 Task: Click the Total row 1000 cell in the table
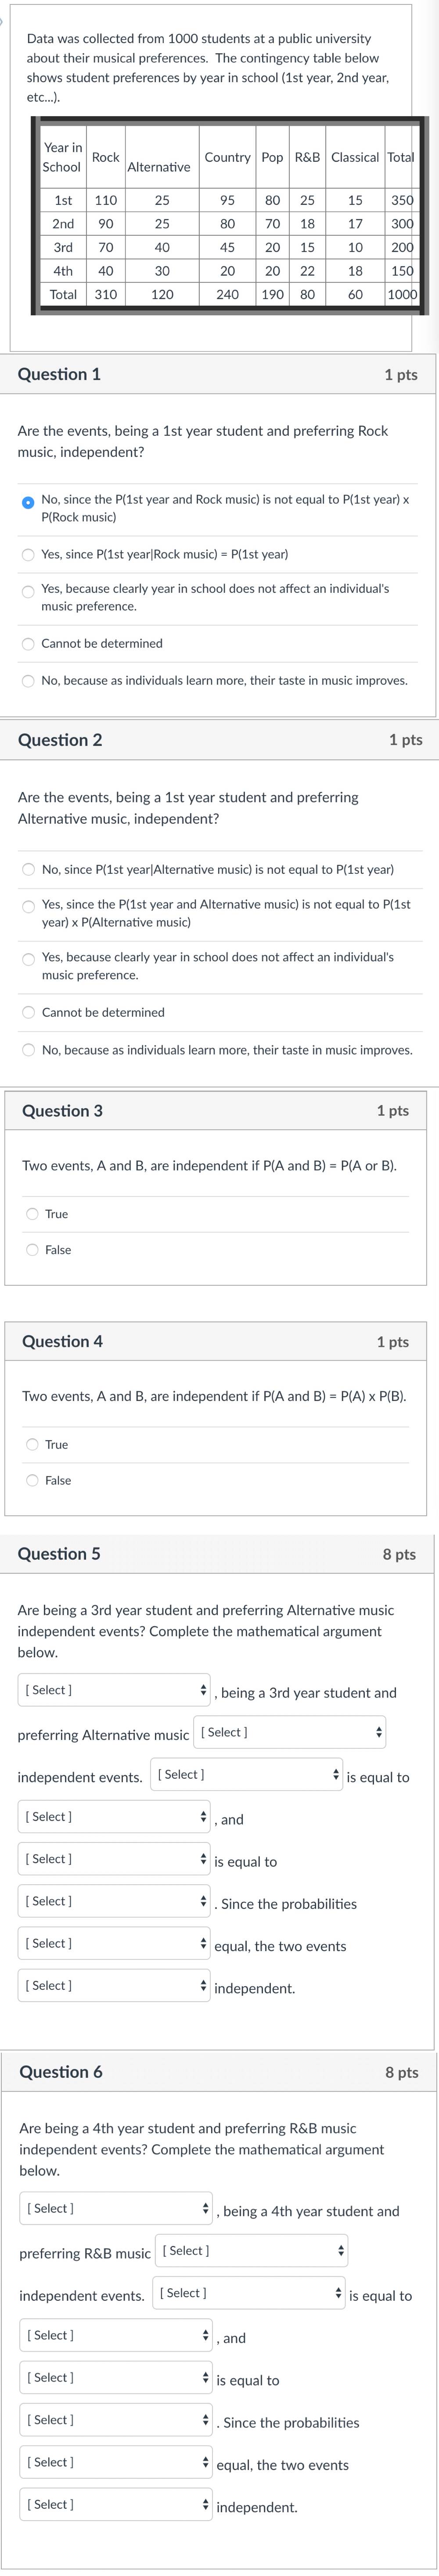[402, 295]
